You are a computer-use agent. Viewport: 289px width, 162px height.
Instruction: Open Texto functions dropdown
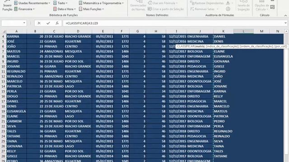(x=60, y=3)
